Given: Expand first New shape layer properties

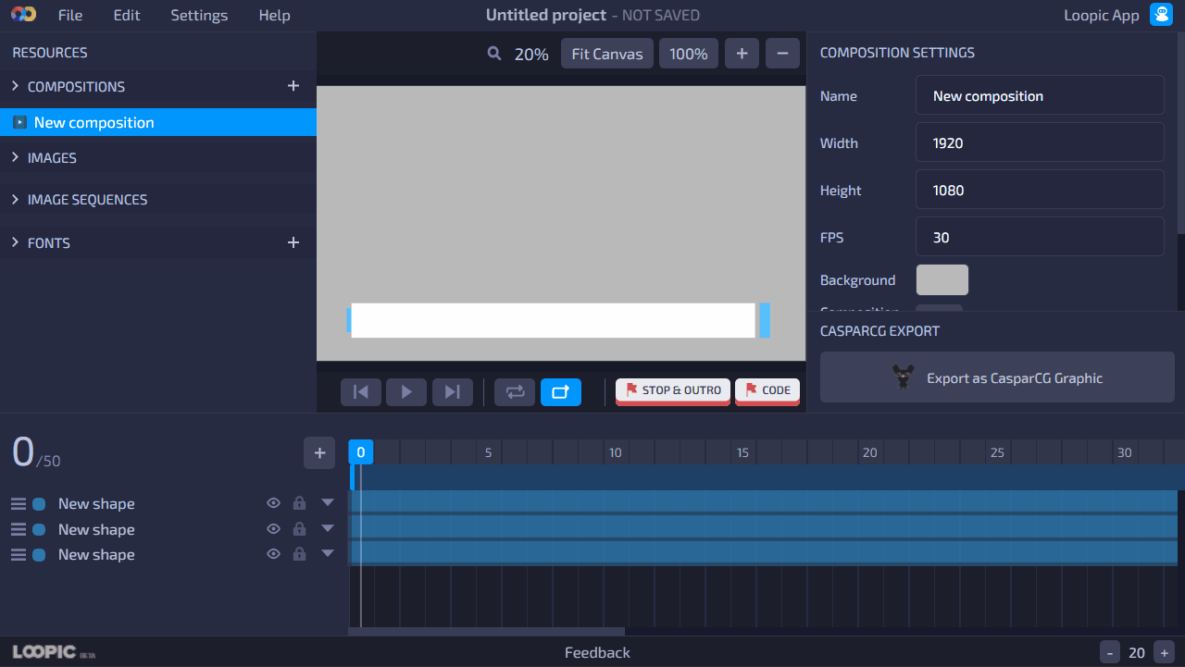Looking at the screenshot, I should (328, 502).
